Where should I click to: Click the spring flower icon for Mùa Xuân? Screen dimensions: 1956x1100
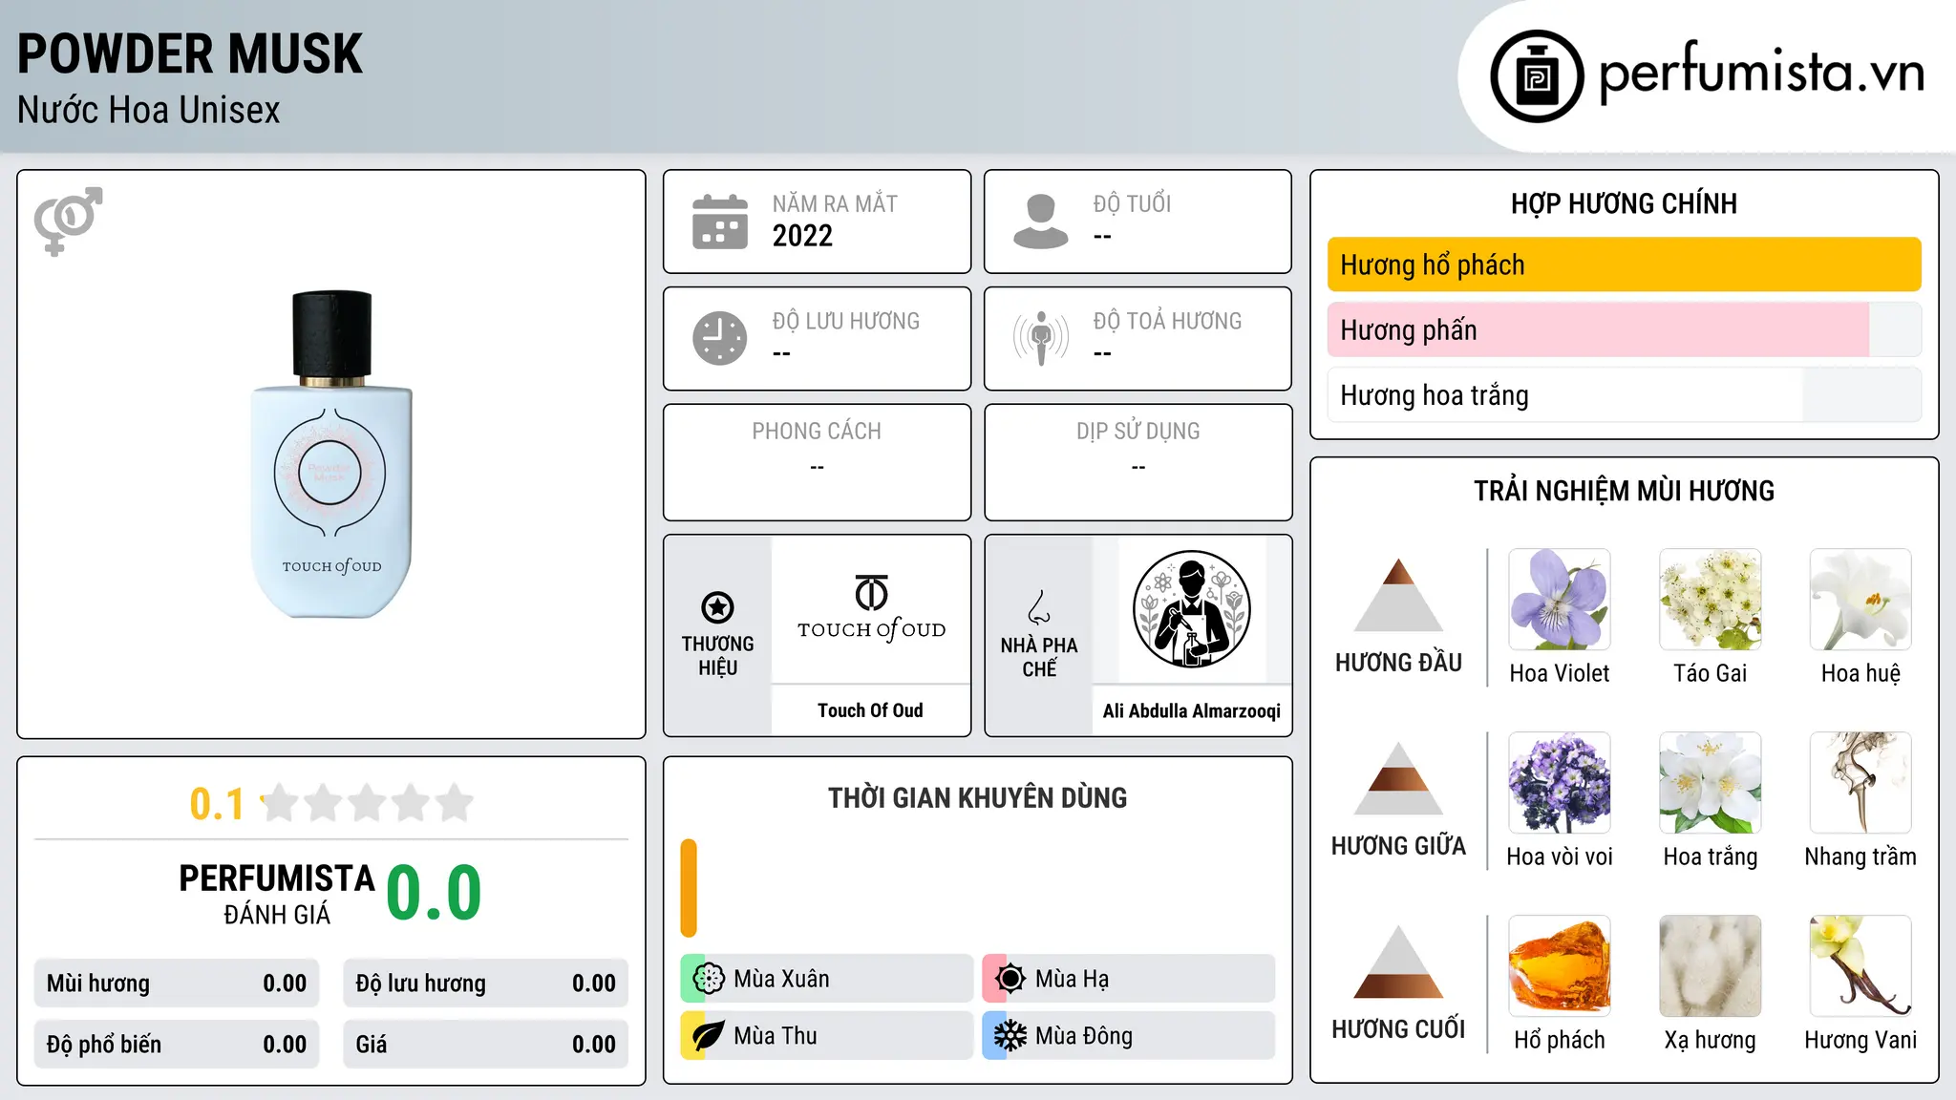(709, 979)
